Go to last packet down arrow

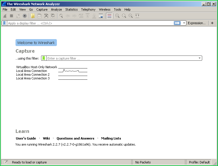[94, 16]
